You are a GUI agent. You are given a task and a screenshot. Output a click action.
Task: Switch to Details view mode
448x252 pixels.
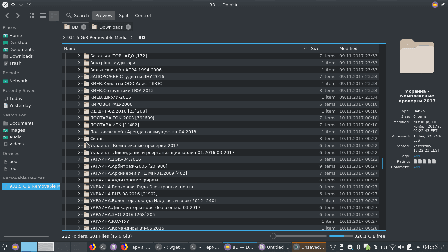click(x=54, y=15)
